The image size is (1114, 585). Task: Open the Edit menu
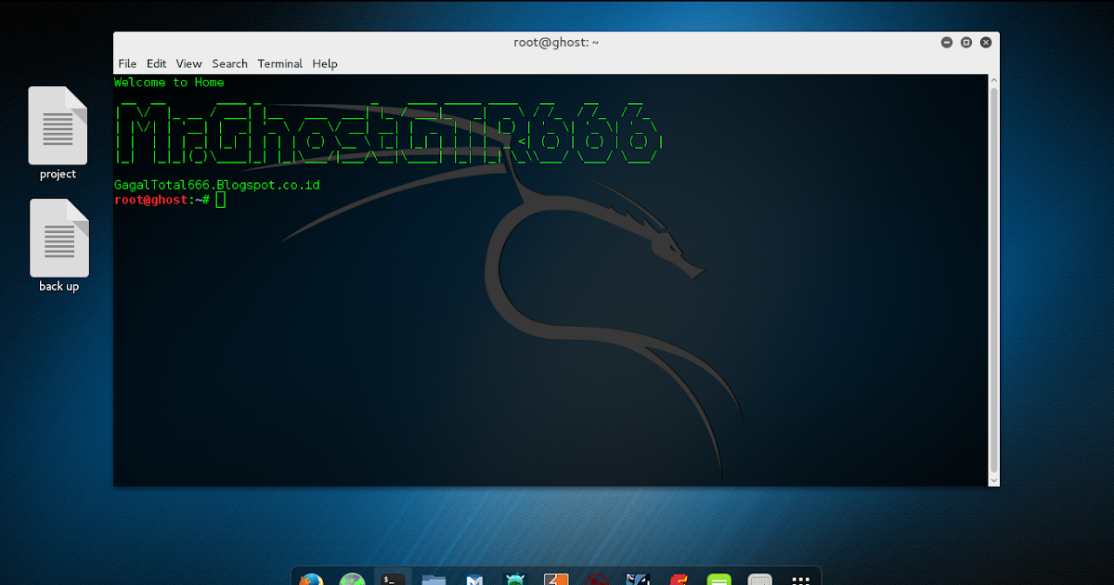pyautogui.click(x=156, y=63)
